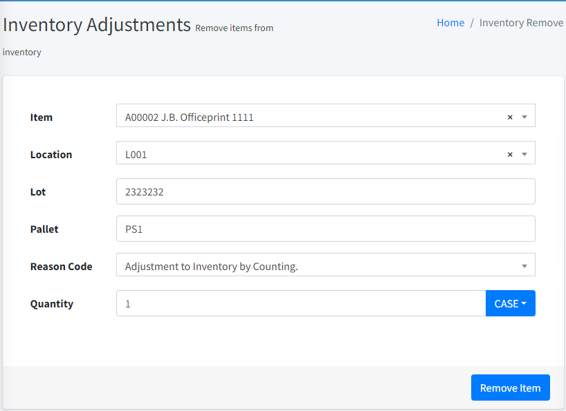The height and width of the screenshot is (411, 566).
Task: Clear the L001 Location with the × icon
Action: (510, 155)
